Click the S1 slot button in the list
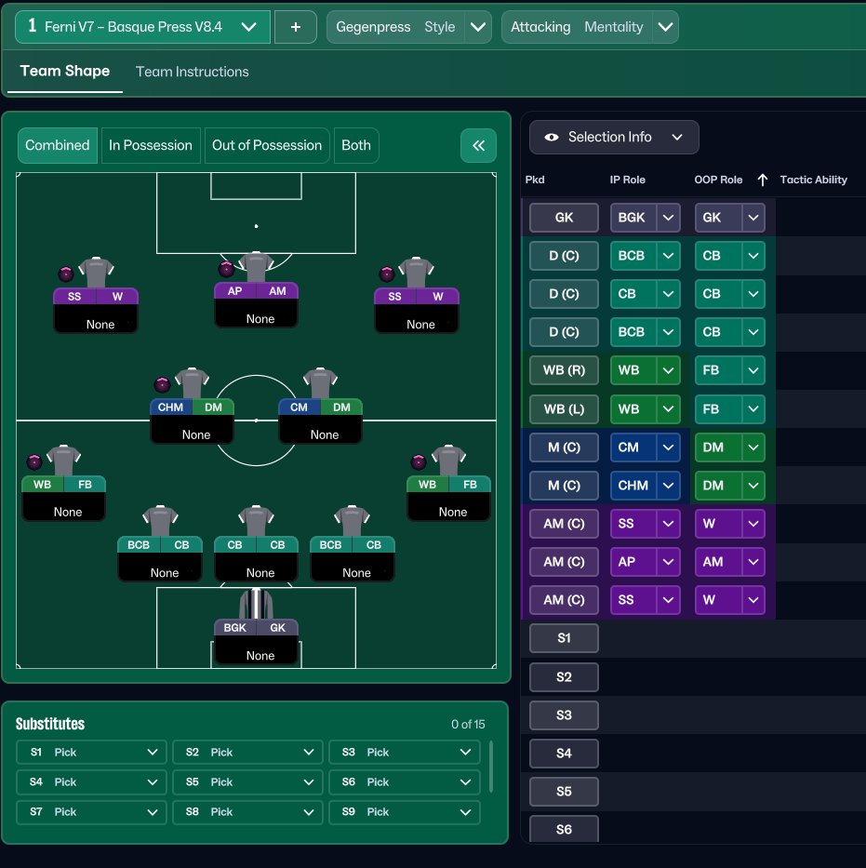The width and height of the screenshot is (866, 868). click(x=564, y=638)
